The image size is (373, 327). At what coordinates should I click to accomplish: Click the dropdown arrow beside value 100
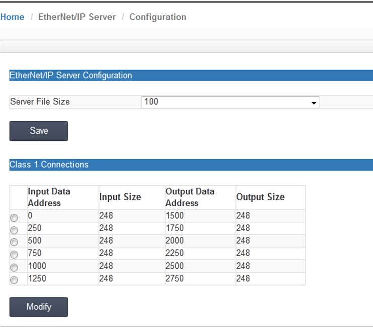pos(314,103)
